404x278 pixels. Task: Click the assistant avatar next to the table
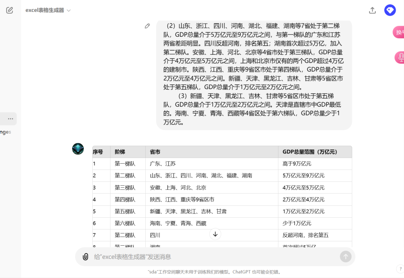tap(78, 149)
